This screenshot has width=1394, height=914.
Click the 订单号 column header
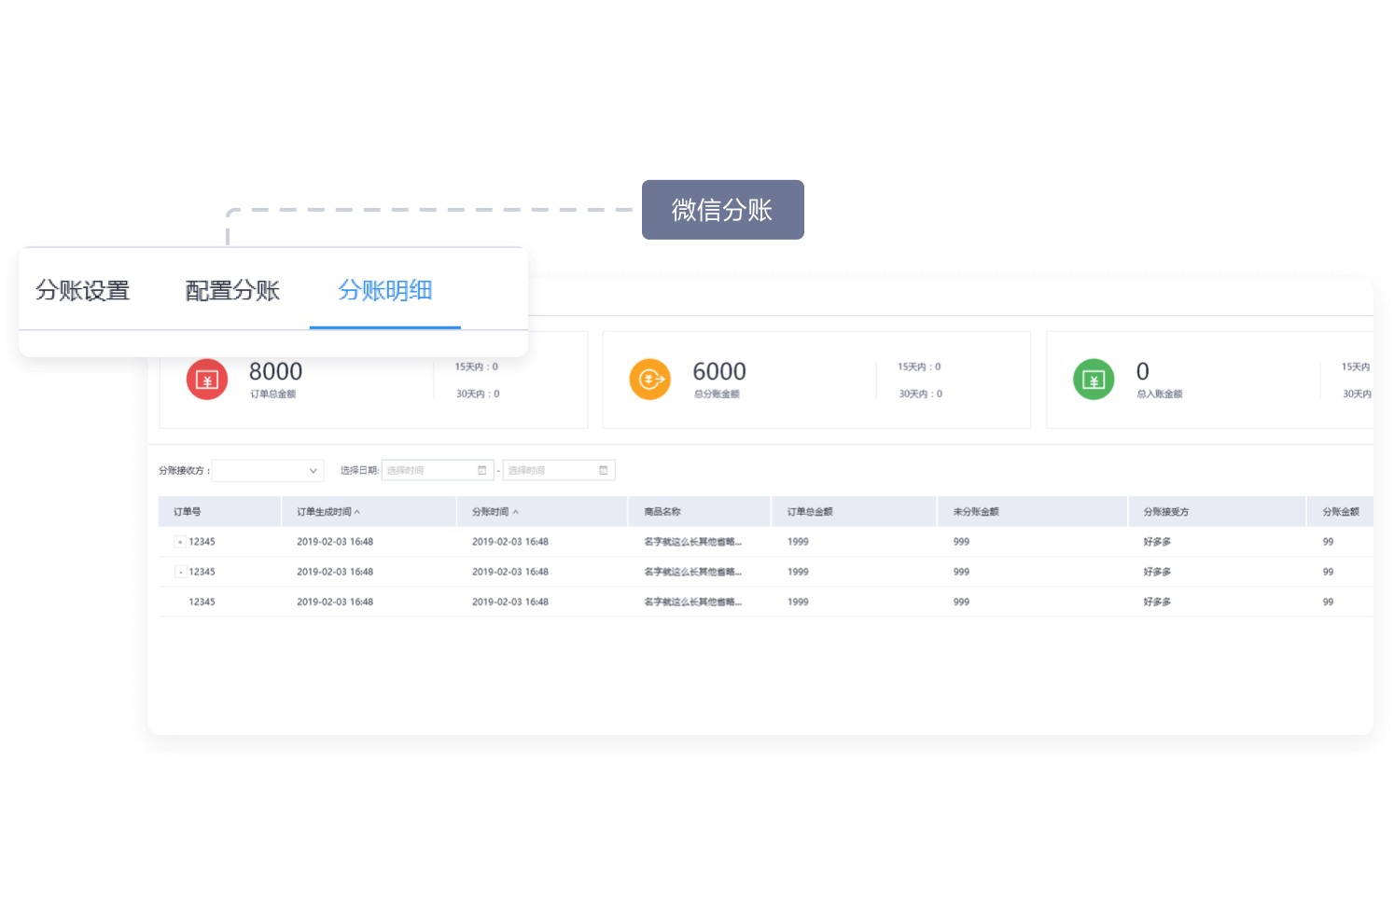[188, 512]
